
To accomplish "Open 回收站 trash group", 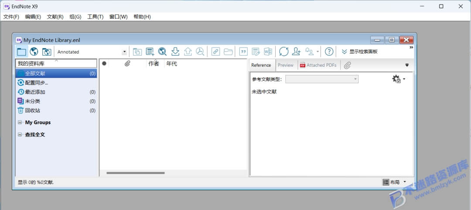I will pos(56,111).
